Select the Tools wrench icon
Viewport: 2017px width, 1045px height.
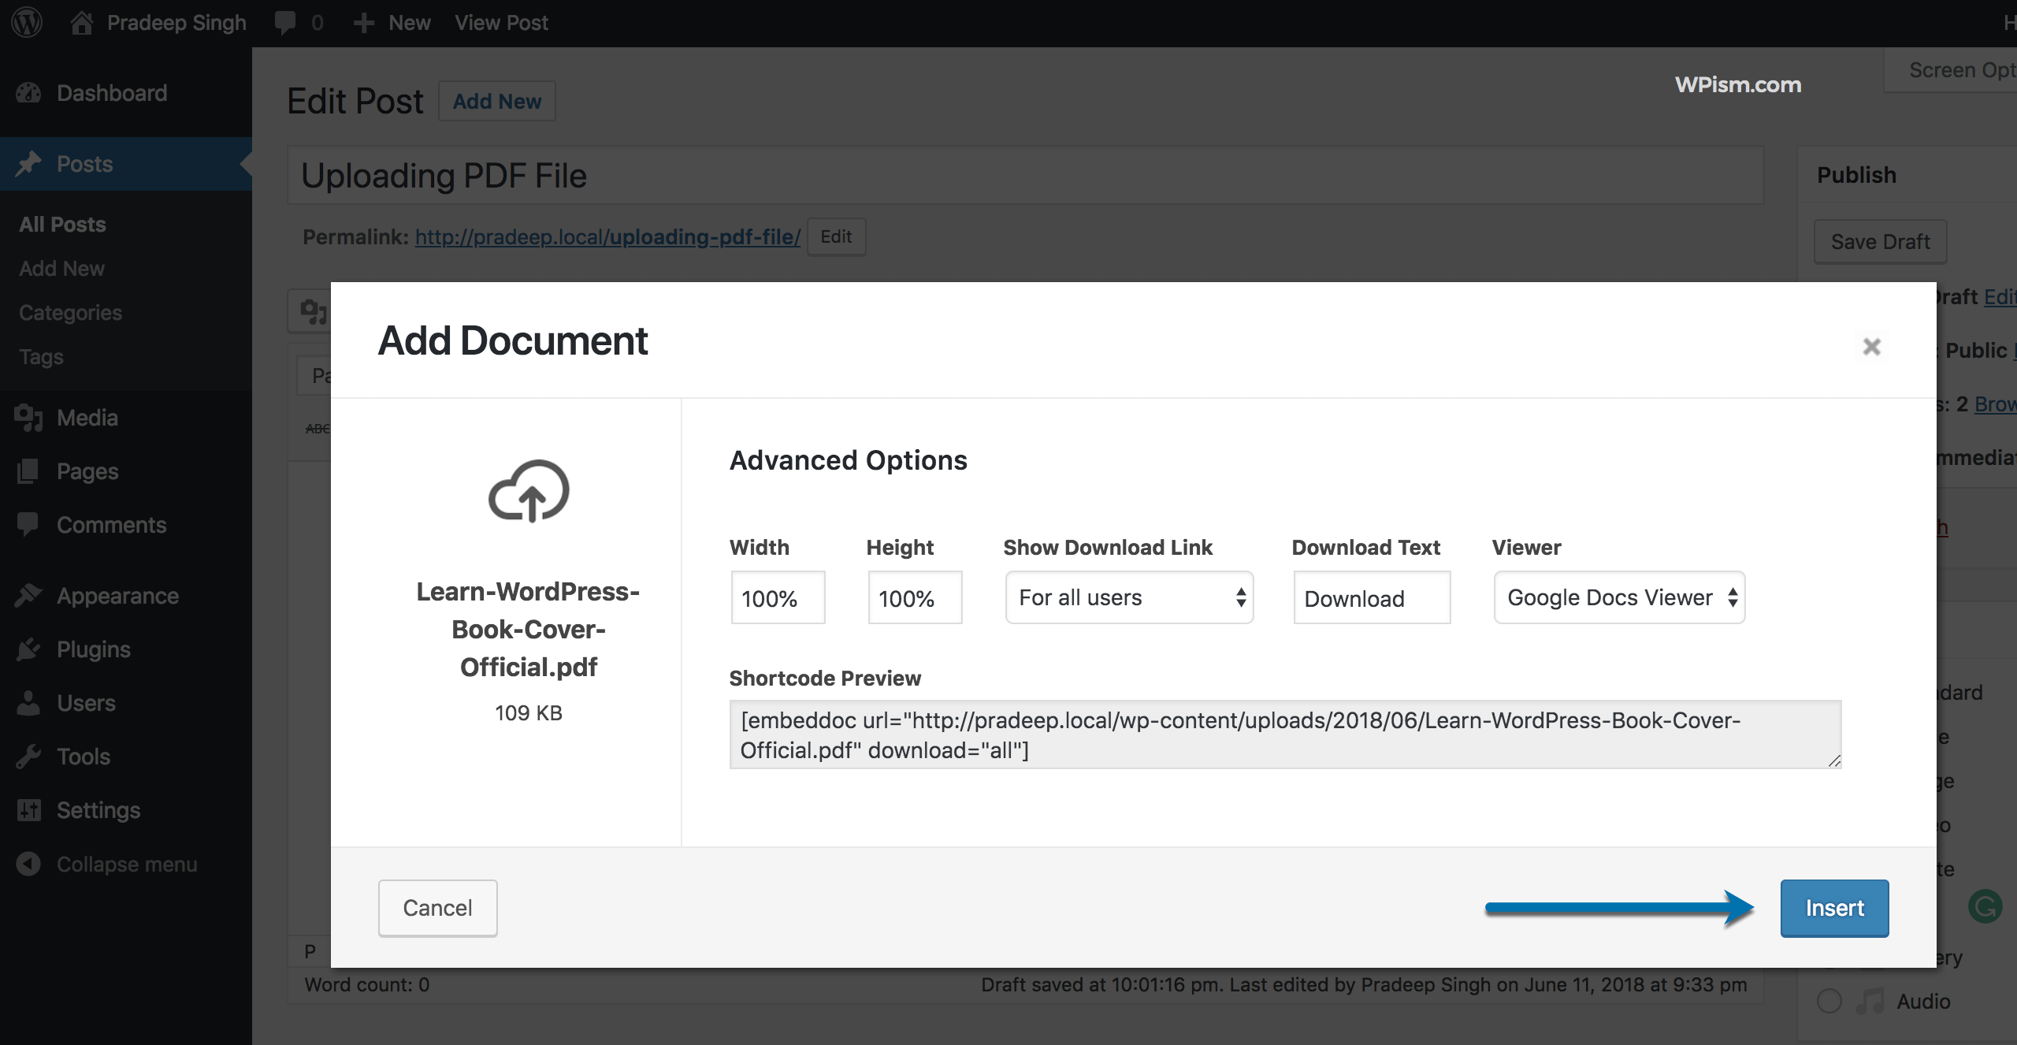[29, 756]
